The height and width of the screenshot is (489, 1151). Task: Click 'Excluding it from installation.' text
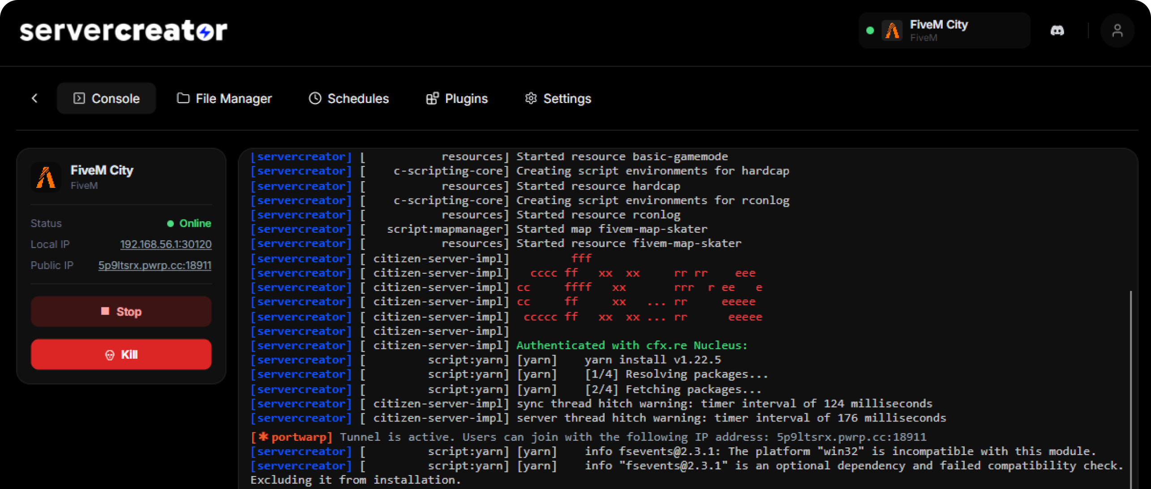tap(356, 480)
